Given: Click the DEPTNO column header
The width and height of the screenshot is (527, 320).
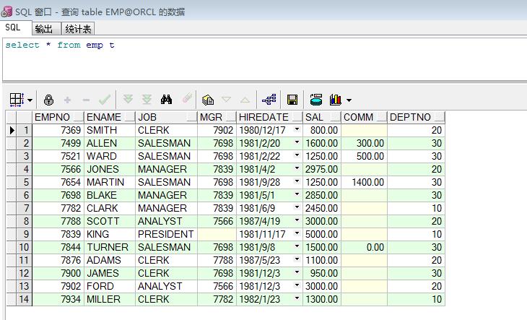Looking at the screenshot, I should (x=416, y=117).
